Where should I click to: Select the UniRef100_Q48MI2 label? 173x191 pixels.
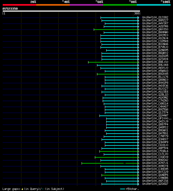[155, 127]
